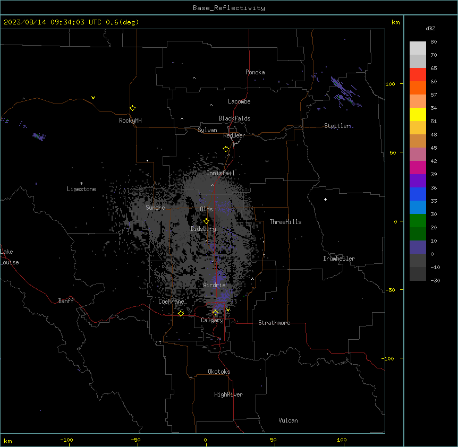Pick the lightest gray 70-80 dBZ swatch
458x447 pixels.
coord(418,48)
